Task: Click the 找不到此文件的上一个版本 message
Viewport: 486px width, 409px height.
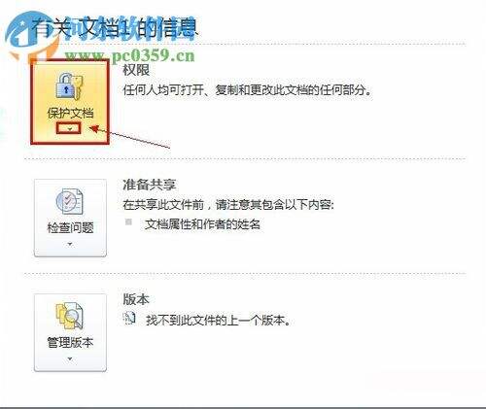Action: [218, 321]
